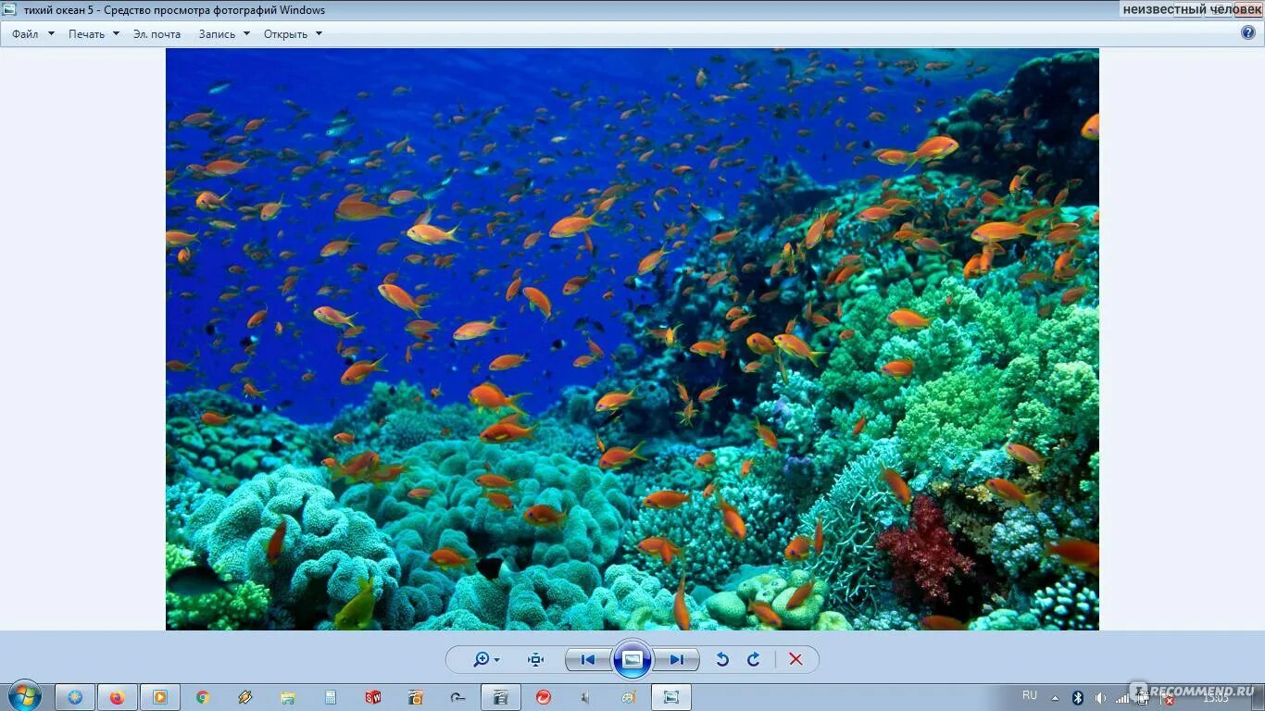1265x711 pixels.
Task: Click the RU language indicator
Action: pyautogui.click(x=1030, y=694)
